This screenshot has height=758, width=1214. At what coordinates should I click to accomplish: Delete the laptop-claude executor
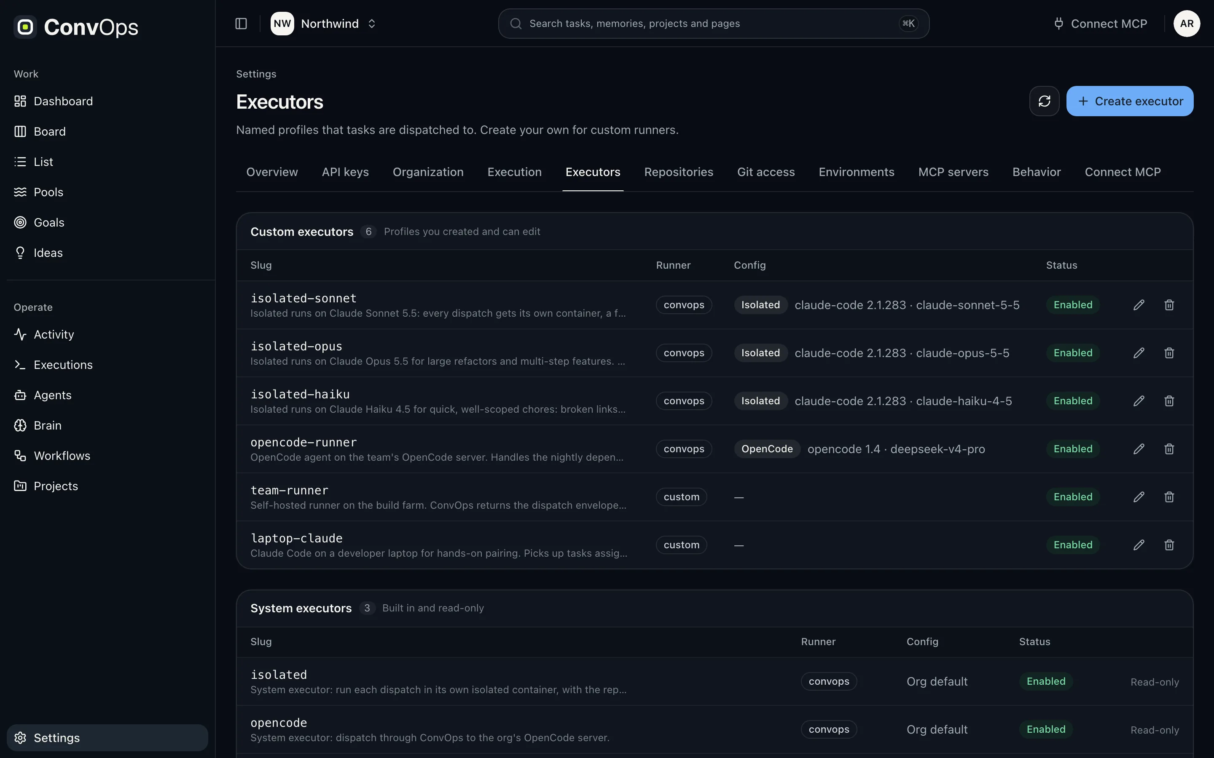tap(1169, 545)
